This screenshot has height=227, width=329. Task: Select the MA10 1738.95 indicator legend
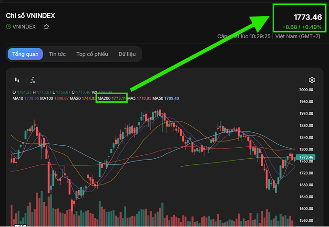tap(26, 98)
